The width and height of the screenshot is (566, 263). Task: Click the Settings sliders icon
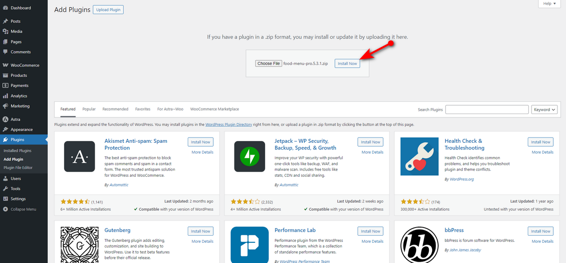(x=5, y=199)
